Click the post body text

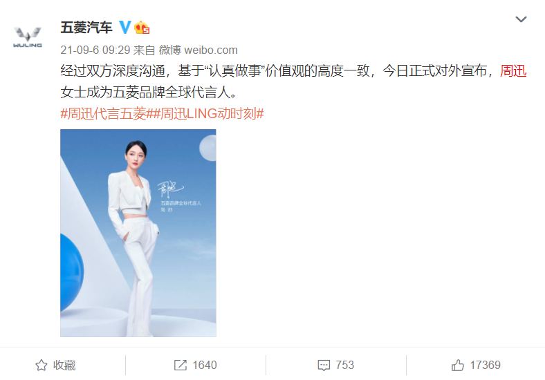(x=294, y=82)
